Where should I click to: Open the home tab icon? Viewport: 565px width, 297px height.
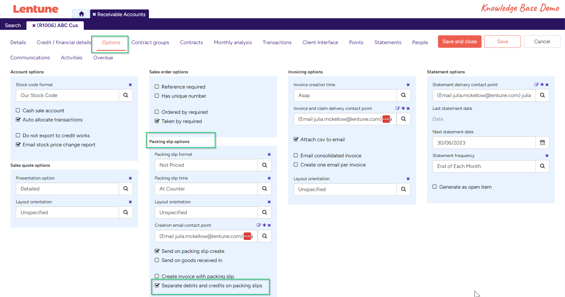click(x=81, y=14)
